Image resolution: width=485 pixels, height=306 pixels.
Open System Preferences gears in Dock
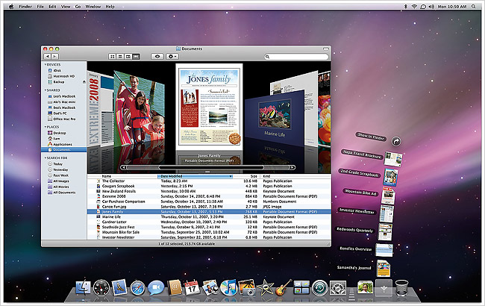pos(338,287)
